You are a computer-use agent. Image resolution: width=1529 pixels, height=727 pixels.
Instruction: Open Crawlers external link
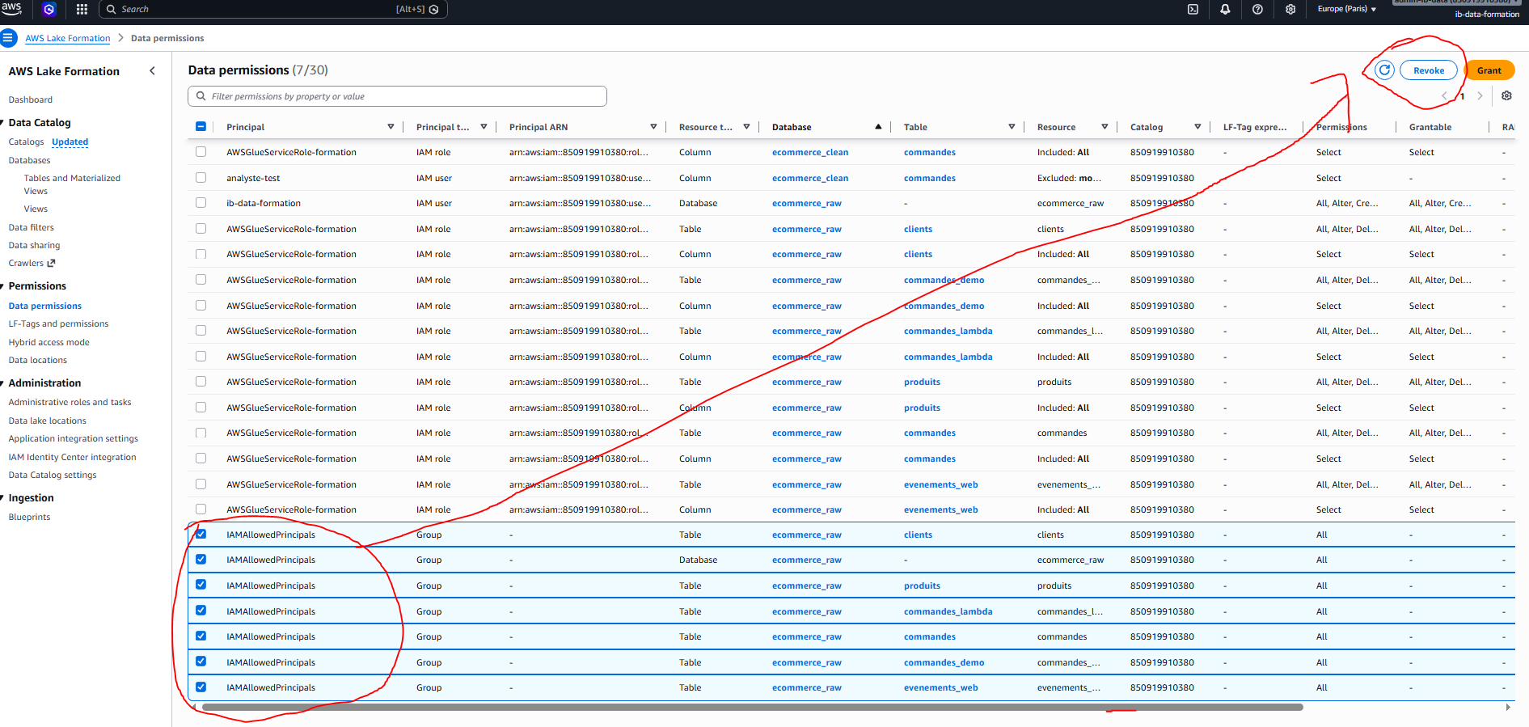click(x=32, y=263)
